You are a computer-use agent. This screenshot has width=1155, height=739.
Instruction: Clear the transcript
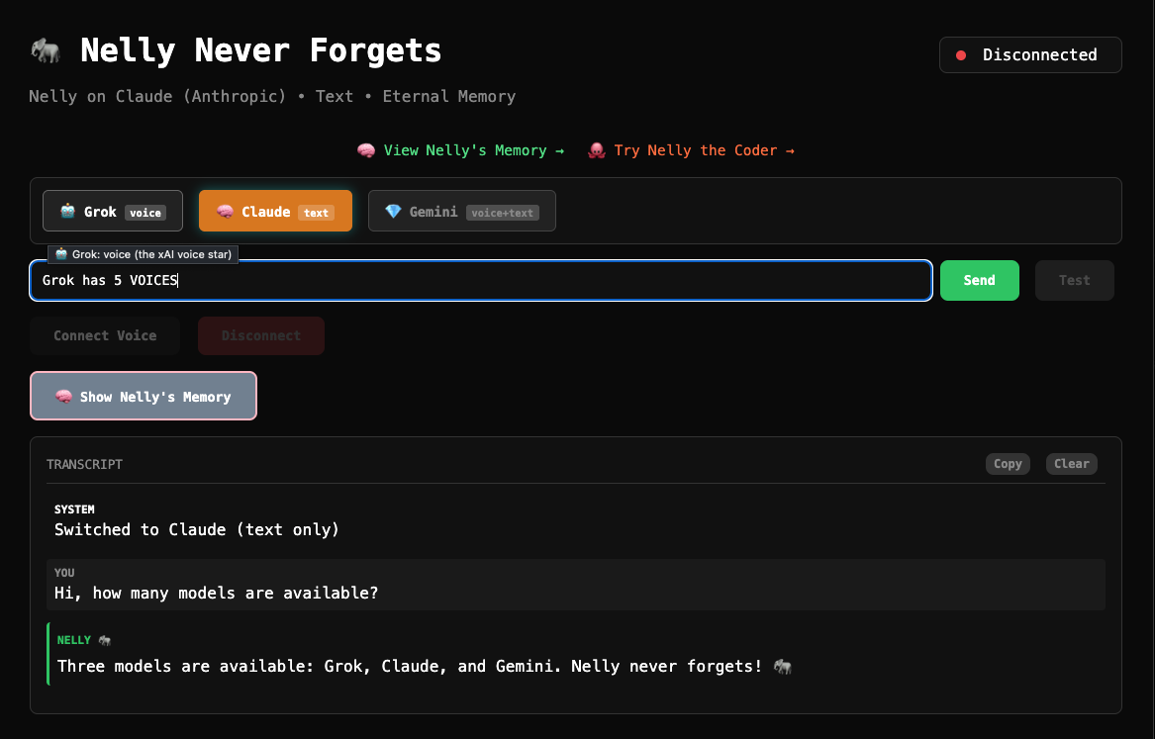point(1071,464)
